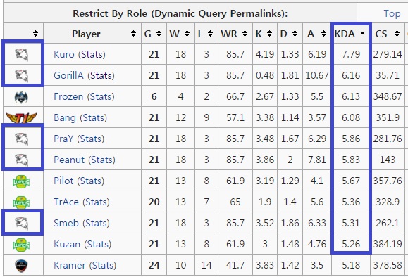
Task: Select Pilot's KDA value 5.67
Action: (351, 181)
